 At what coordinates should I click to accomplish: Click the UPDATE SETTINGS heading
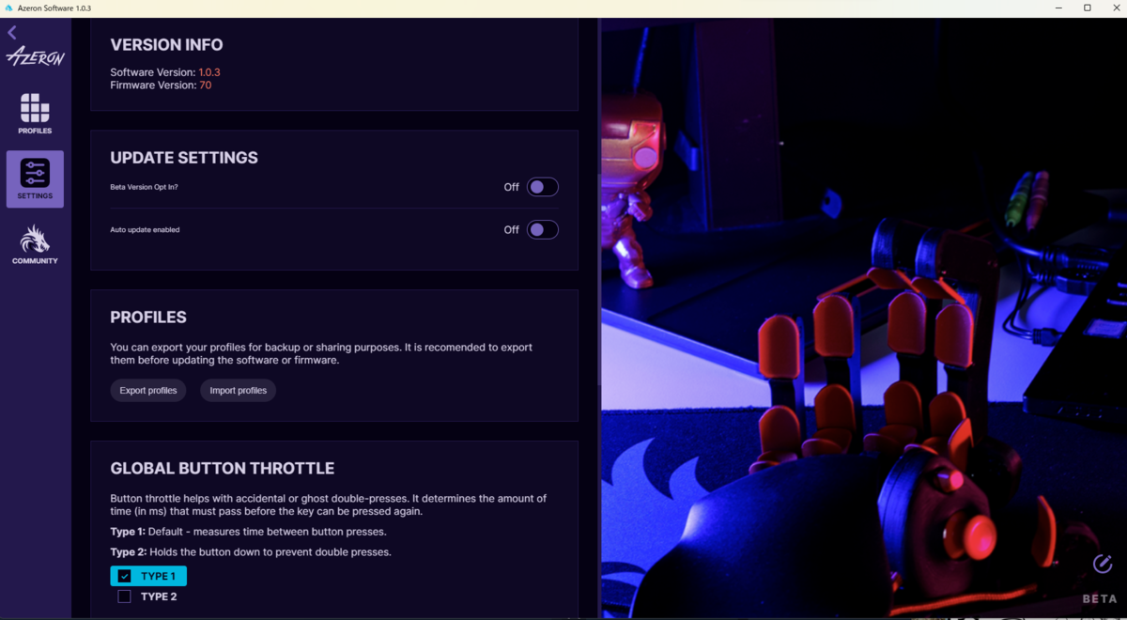pos(184,158)
